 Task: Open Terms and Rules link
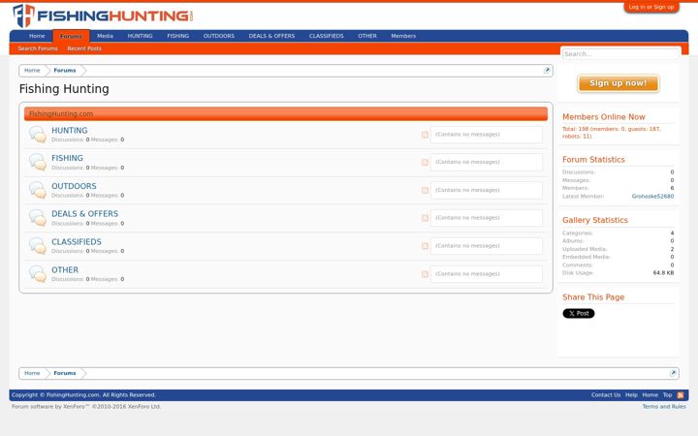pos(664,407)
